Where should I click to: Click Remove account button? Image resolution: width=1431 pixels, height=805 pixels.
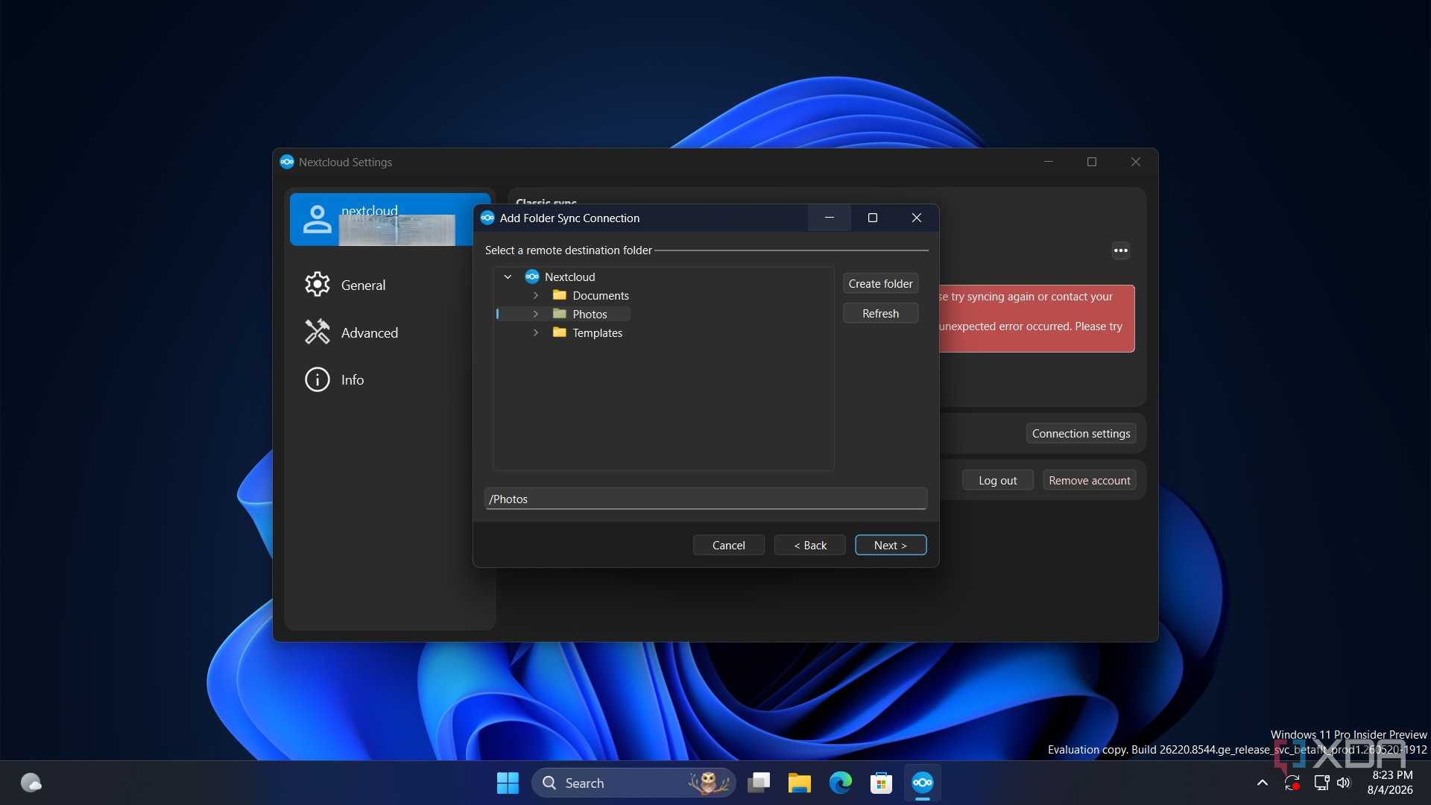click(1089, 480)
